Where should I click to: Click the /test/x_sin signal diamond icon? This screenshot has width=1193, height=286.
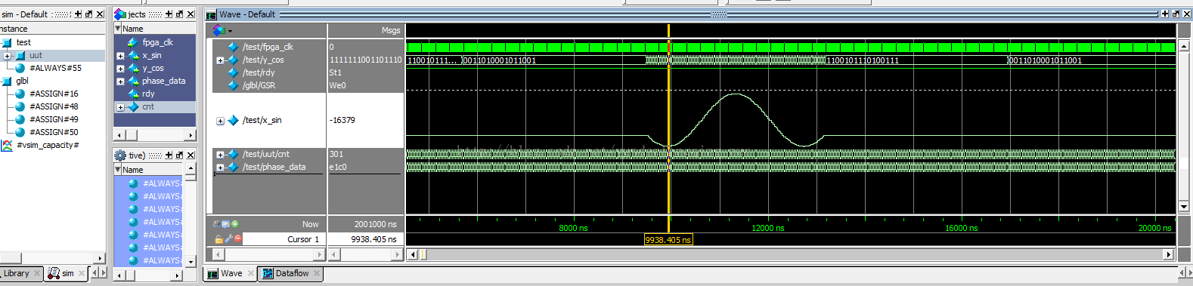click(x=234, y=121)
